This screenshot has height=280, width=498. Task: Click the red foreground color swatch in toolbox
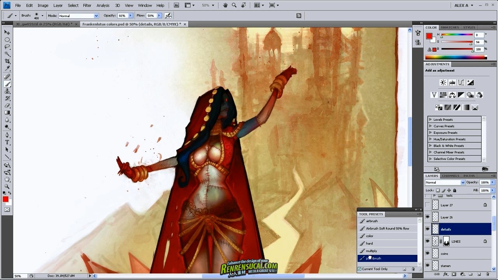(5, 199)
